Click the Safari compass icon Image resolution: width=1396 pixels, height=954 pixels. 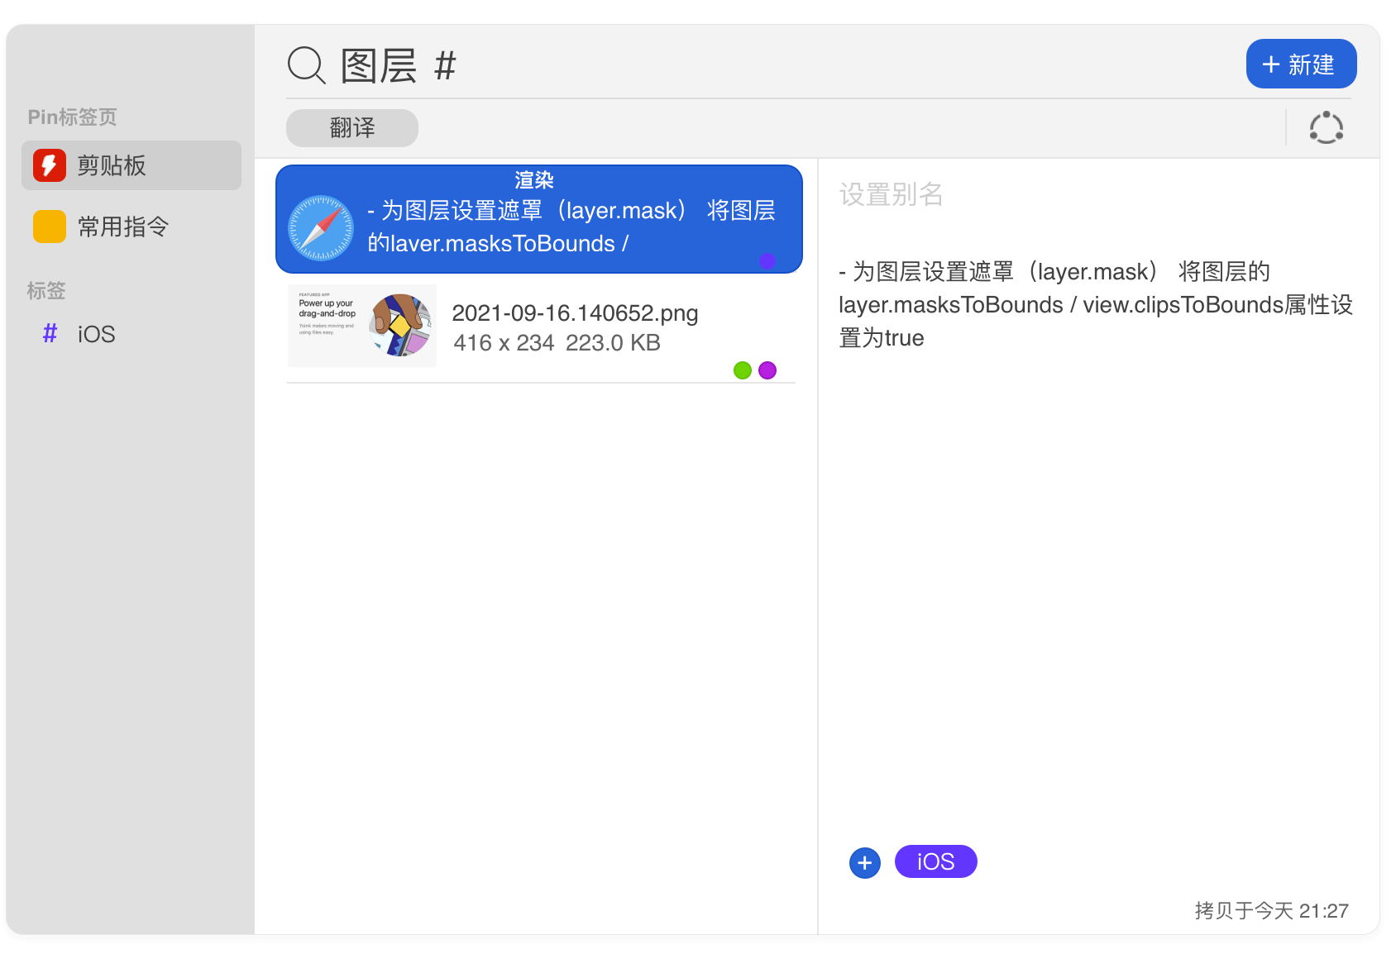(321, 228)
